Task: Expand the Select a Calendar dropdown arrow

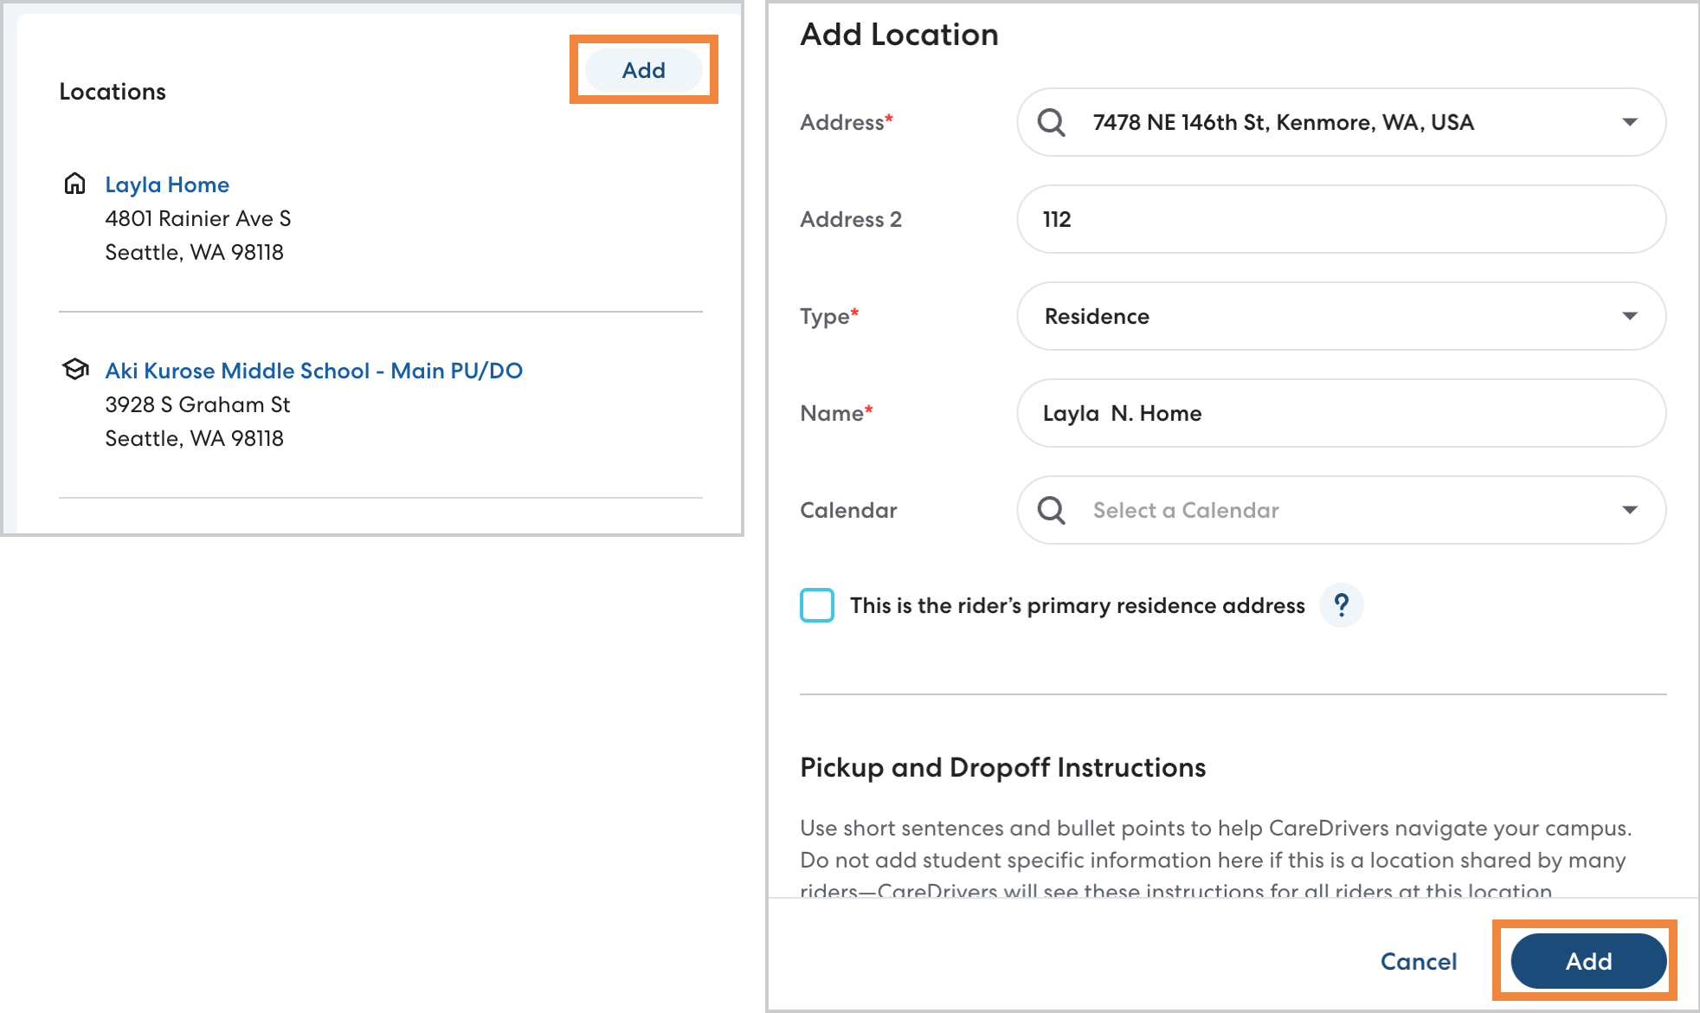Action: (x=1629, y=510)
